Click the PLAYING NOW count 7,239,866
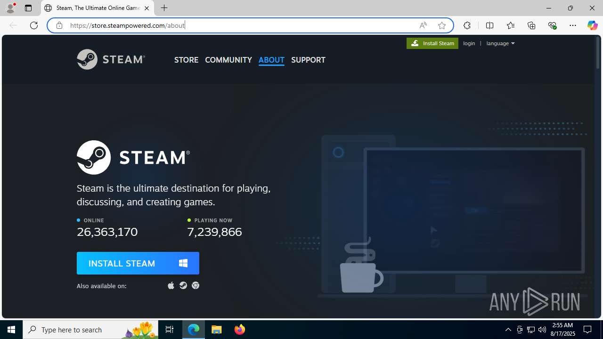The width and height of the screenshot is (603, 339). (x=214, y=232)
